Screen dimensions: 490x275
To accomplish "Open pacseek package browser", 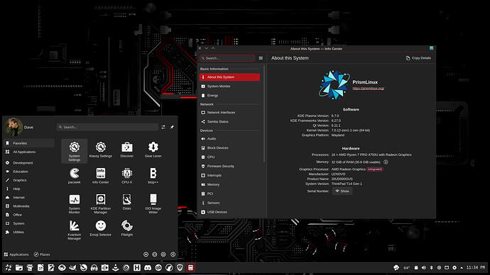I will click(x=75, y=176).
